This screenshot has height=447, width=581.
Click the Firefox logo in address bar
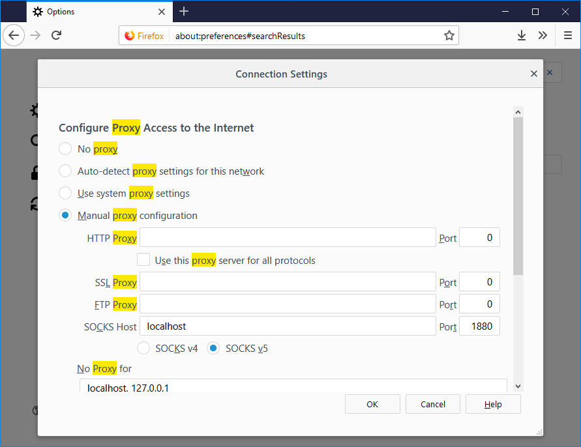(130, 36)
